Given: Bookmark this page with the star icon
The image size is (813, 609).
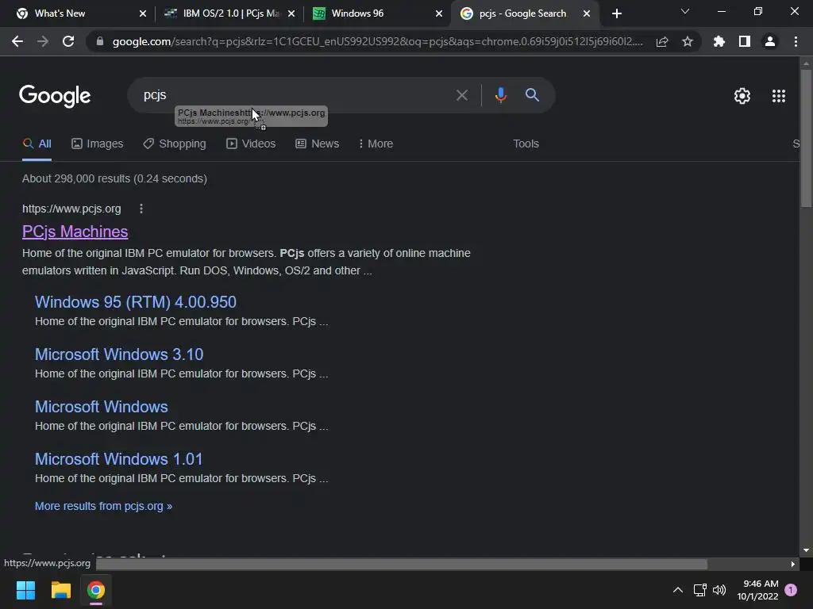Looking at the screenshot, I should pyautogui.click(x=687, y=41).
